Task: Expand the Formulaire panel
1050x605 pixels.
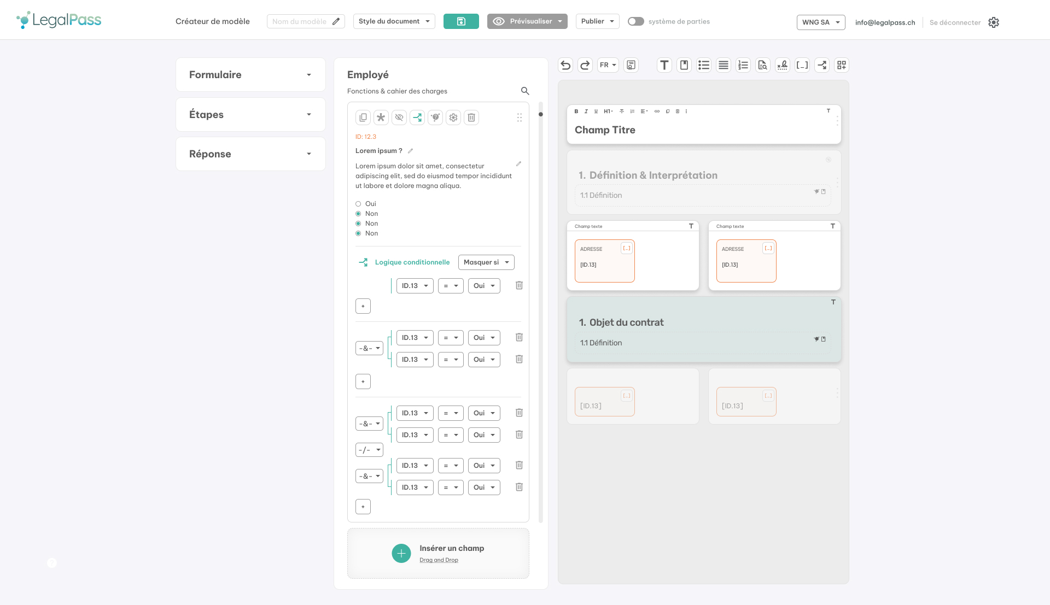Action: click(250, 75)
